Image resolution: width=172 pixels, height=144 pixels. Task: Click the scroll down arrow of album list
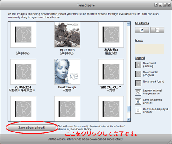pos(128,119)
